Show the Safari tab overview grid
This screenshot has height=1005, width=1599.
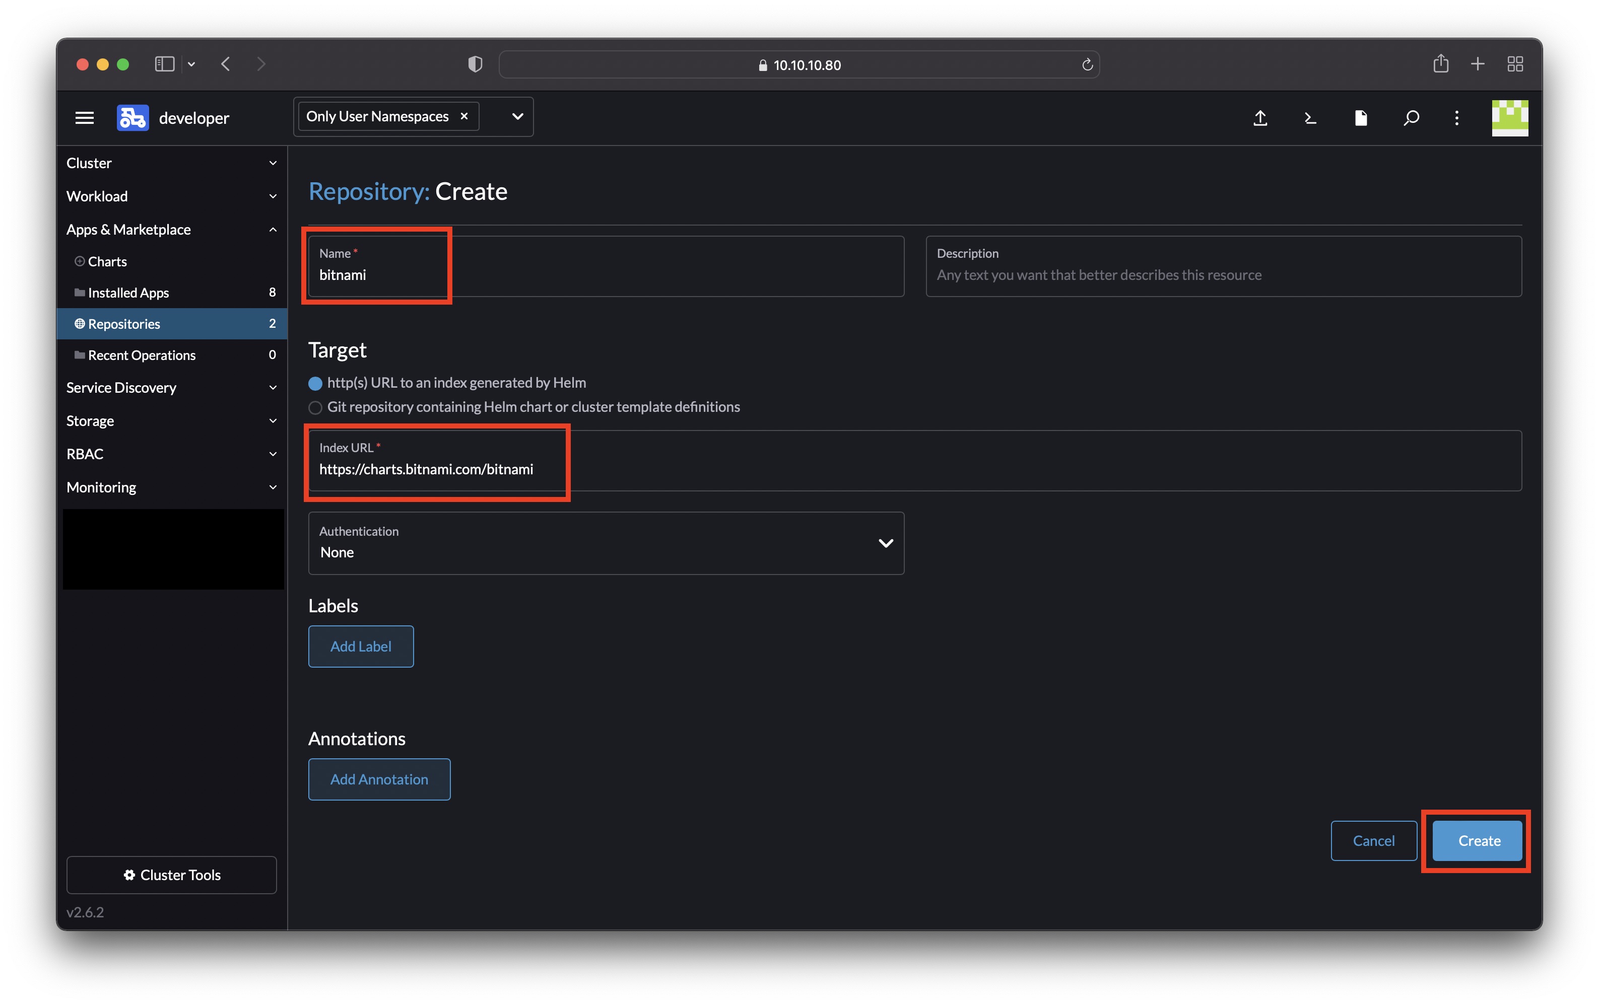pos(1515,64)
